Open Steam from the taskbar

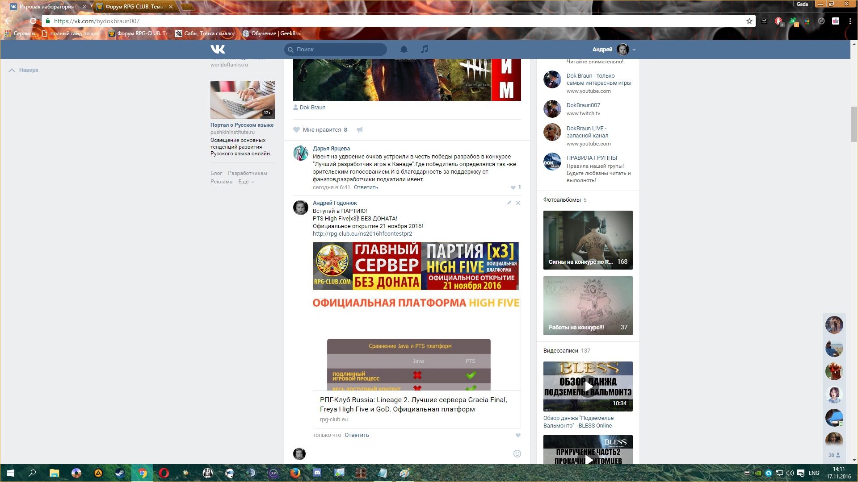120,473
